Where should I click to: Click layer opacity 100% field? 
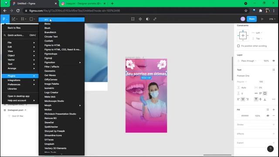(x=266, y=61)
